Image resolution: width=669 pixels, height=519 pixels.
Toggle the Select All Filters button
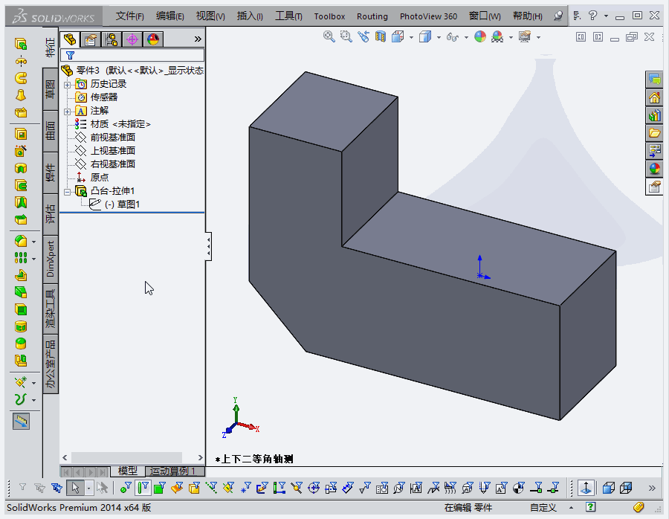tap(56, 488)
